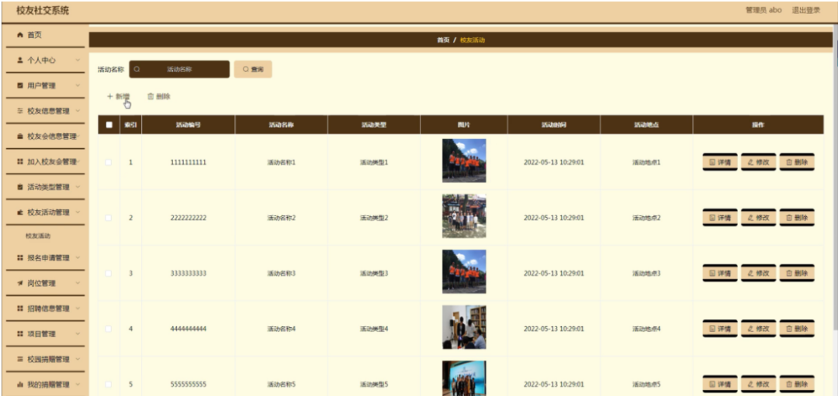Screen dimensions: 838x396
Task: Click the plus icon of 新增
Action: click(x=109, y=97)
